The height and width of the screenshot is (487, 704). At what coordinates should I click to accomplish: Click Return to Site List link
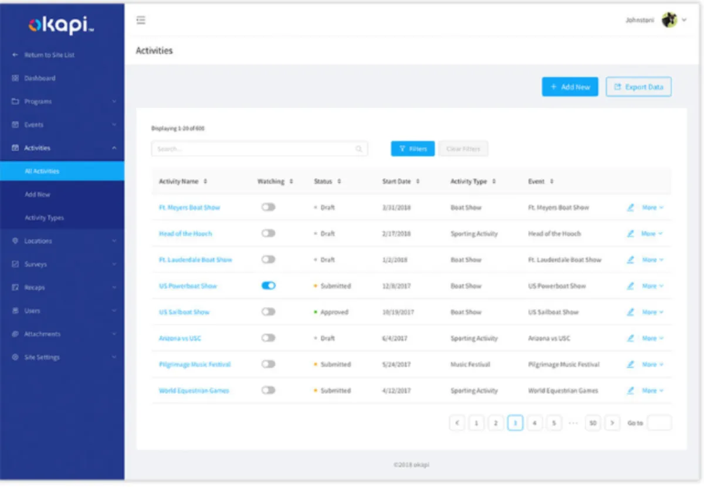click(49, 55)
